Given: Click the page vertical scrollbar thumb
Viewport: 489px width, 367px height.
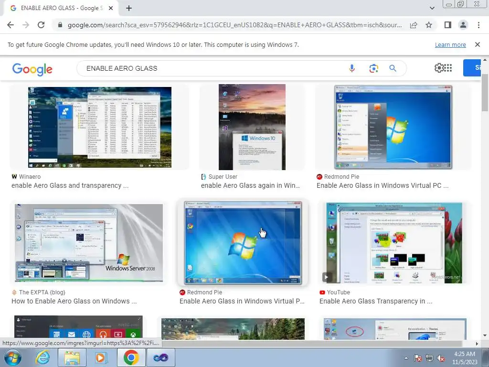Looking at the screenshot, I should tap(485, 93).
